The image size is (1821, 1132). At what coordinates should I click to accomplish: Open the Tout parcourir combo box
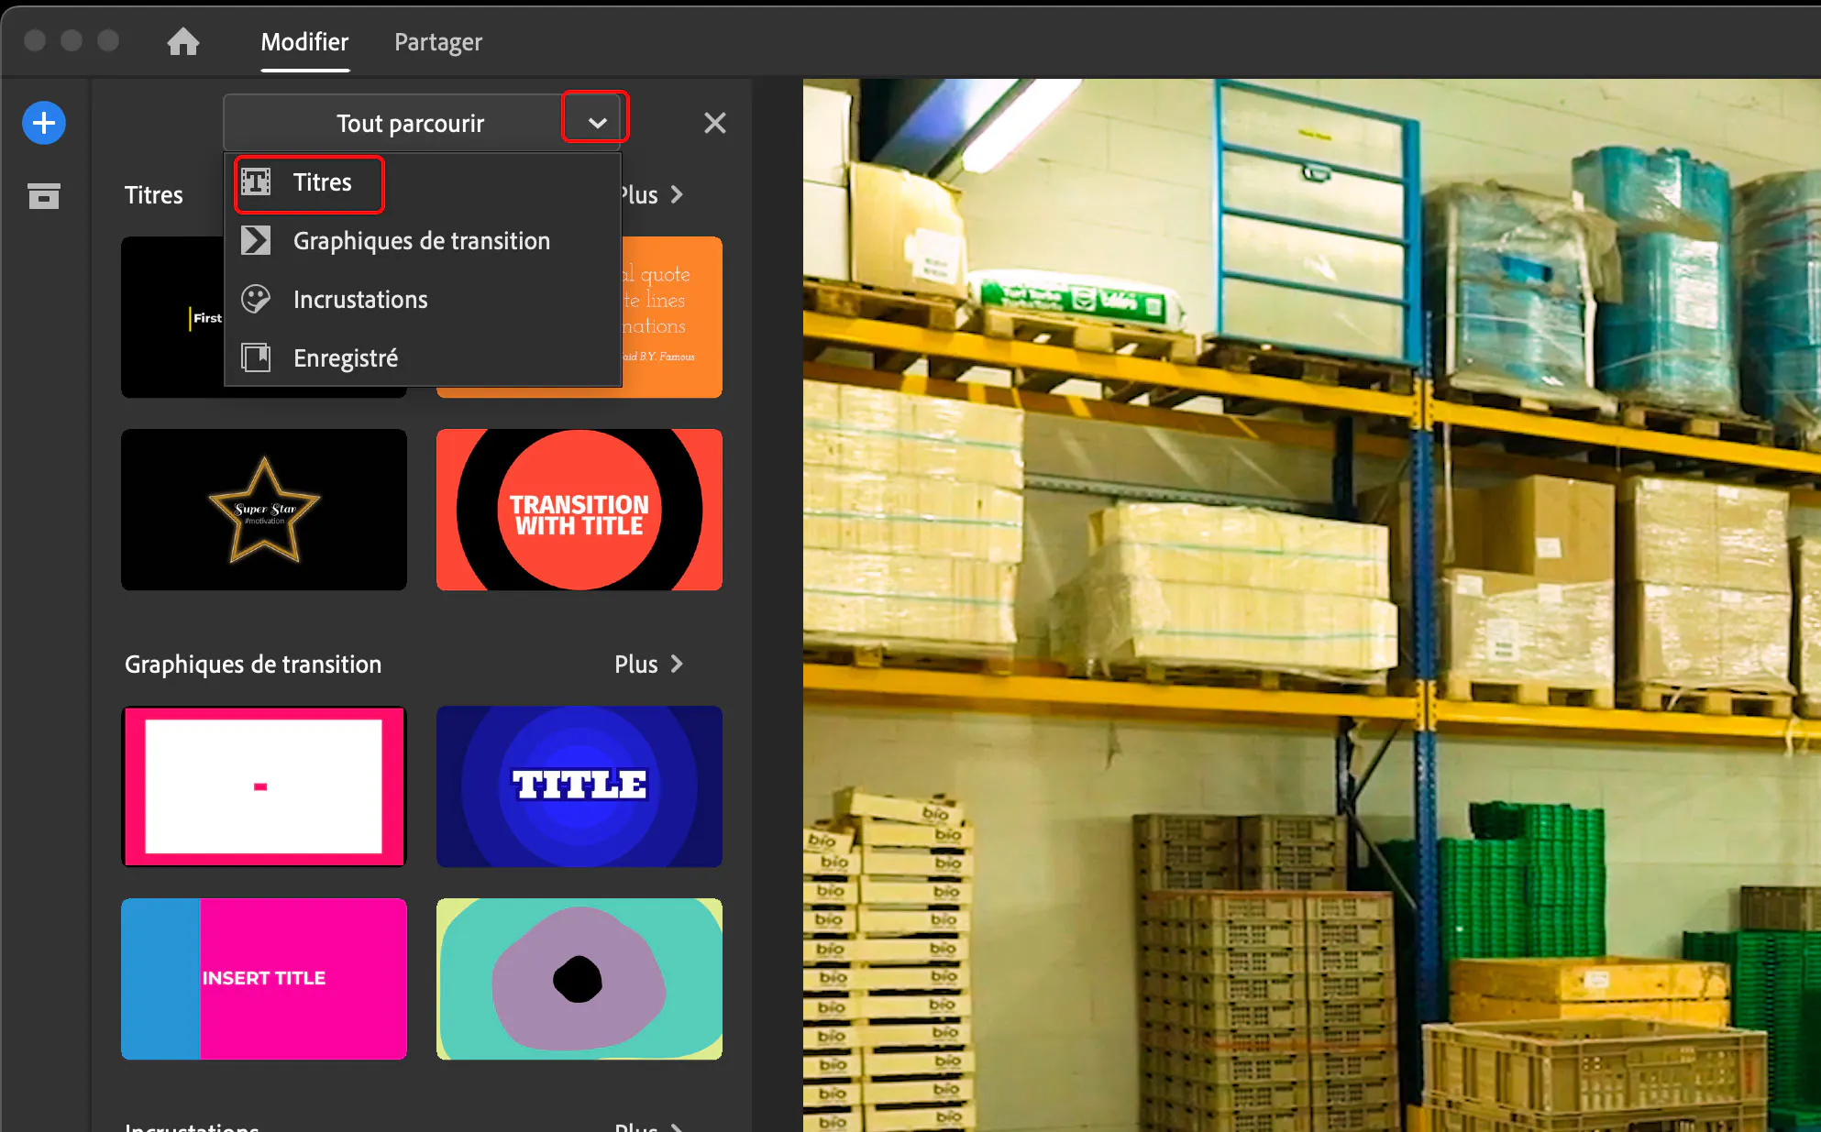pyautogui.click(x=409, y=123)
